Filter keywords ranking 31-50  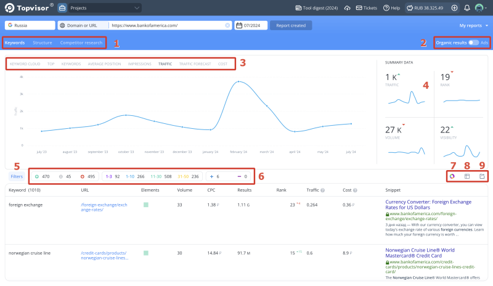pos(188,176)
